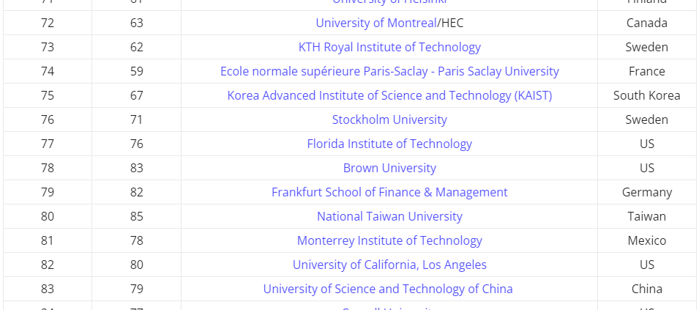Select the Taiwan country cell
This screenshot has height=310, width=699.
click(x=646, y=216)
